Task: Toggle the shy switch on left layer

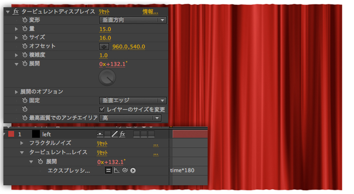Action: coord(99,134)
